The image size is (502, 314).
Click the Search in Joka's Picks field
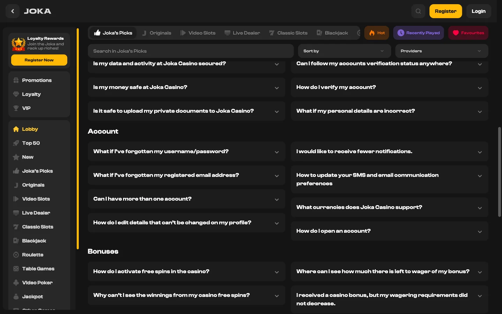tap(191, 51)
